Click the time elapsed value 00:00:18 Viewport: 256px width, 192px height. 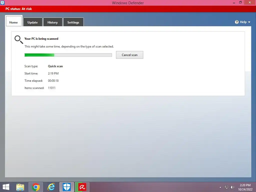(x=53, y=81)
